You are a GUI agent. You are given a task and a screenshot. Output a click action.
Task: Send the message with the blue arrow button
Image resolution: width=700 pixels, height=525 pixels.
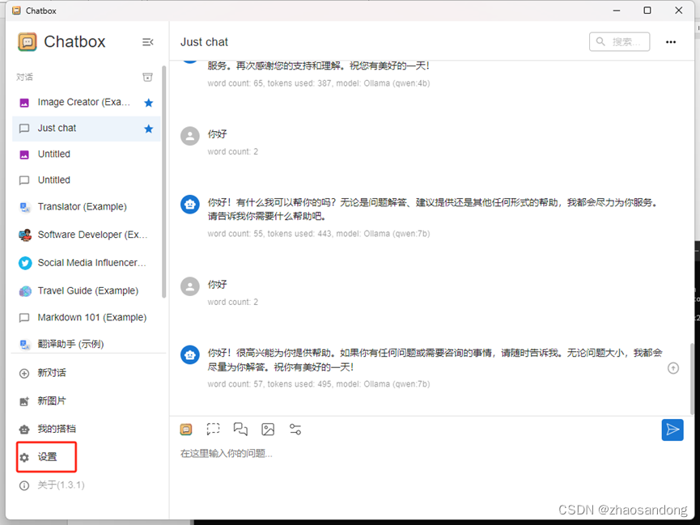(672, 430)
